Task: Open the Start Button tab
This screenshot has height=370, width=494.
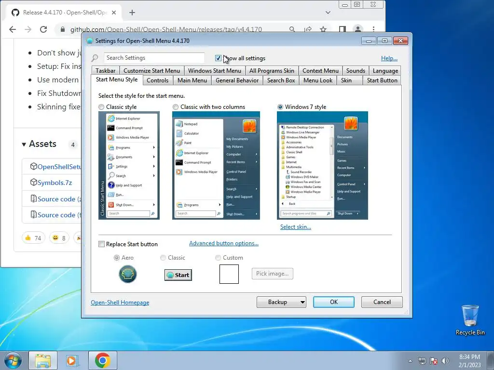Action: click(x=382, y=80)
